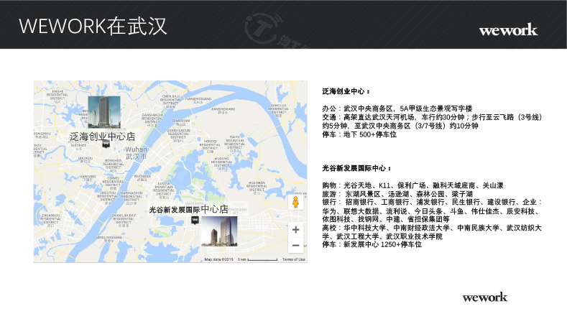The image size is (567, 319).
Task: Click the wework logo at slide bottom
Action: (x=484, y=297)
